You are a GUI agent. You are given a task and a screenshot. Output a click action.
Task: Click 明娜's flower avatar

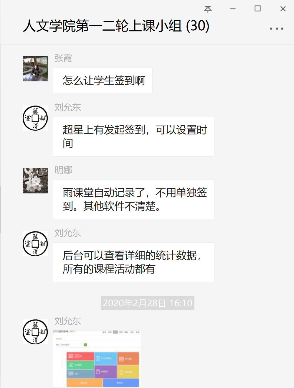35,181
